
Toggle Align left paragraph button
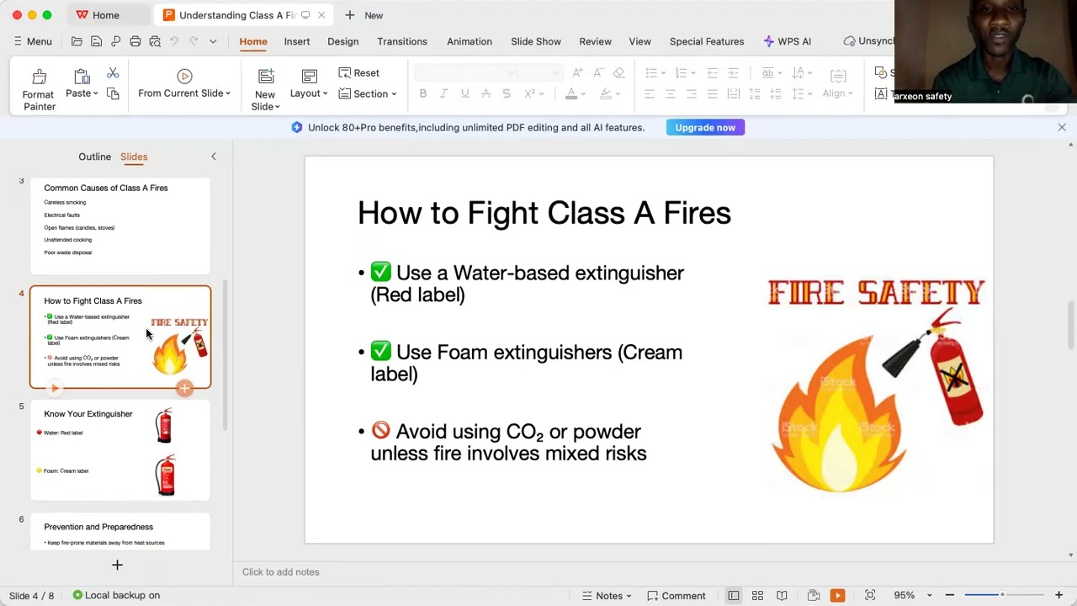[650, 93]
